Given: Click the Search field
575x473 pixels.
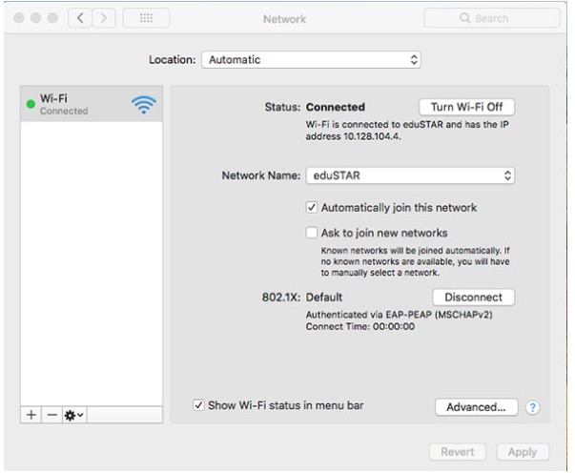Looking at the screenshot, I should [x=492, y=18].
